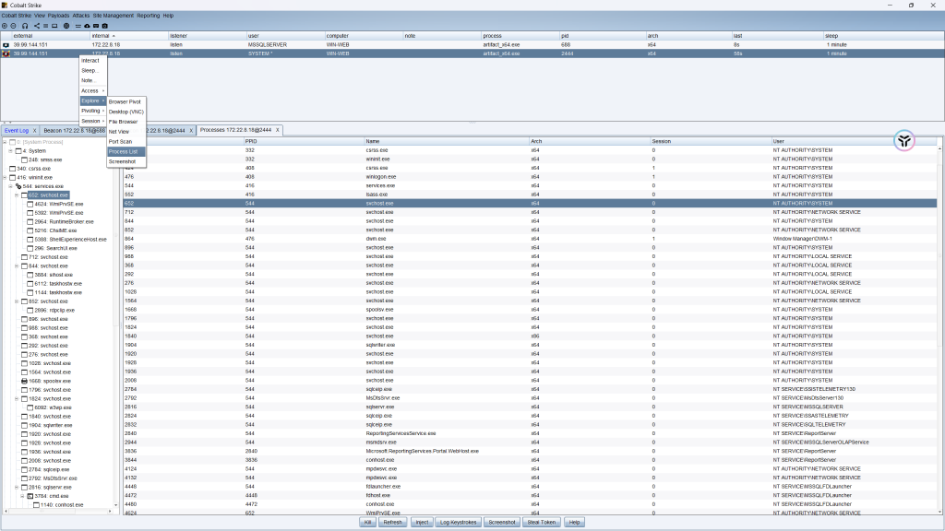Open keystrokes view toolbar icon

tap(96, 26)
